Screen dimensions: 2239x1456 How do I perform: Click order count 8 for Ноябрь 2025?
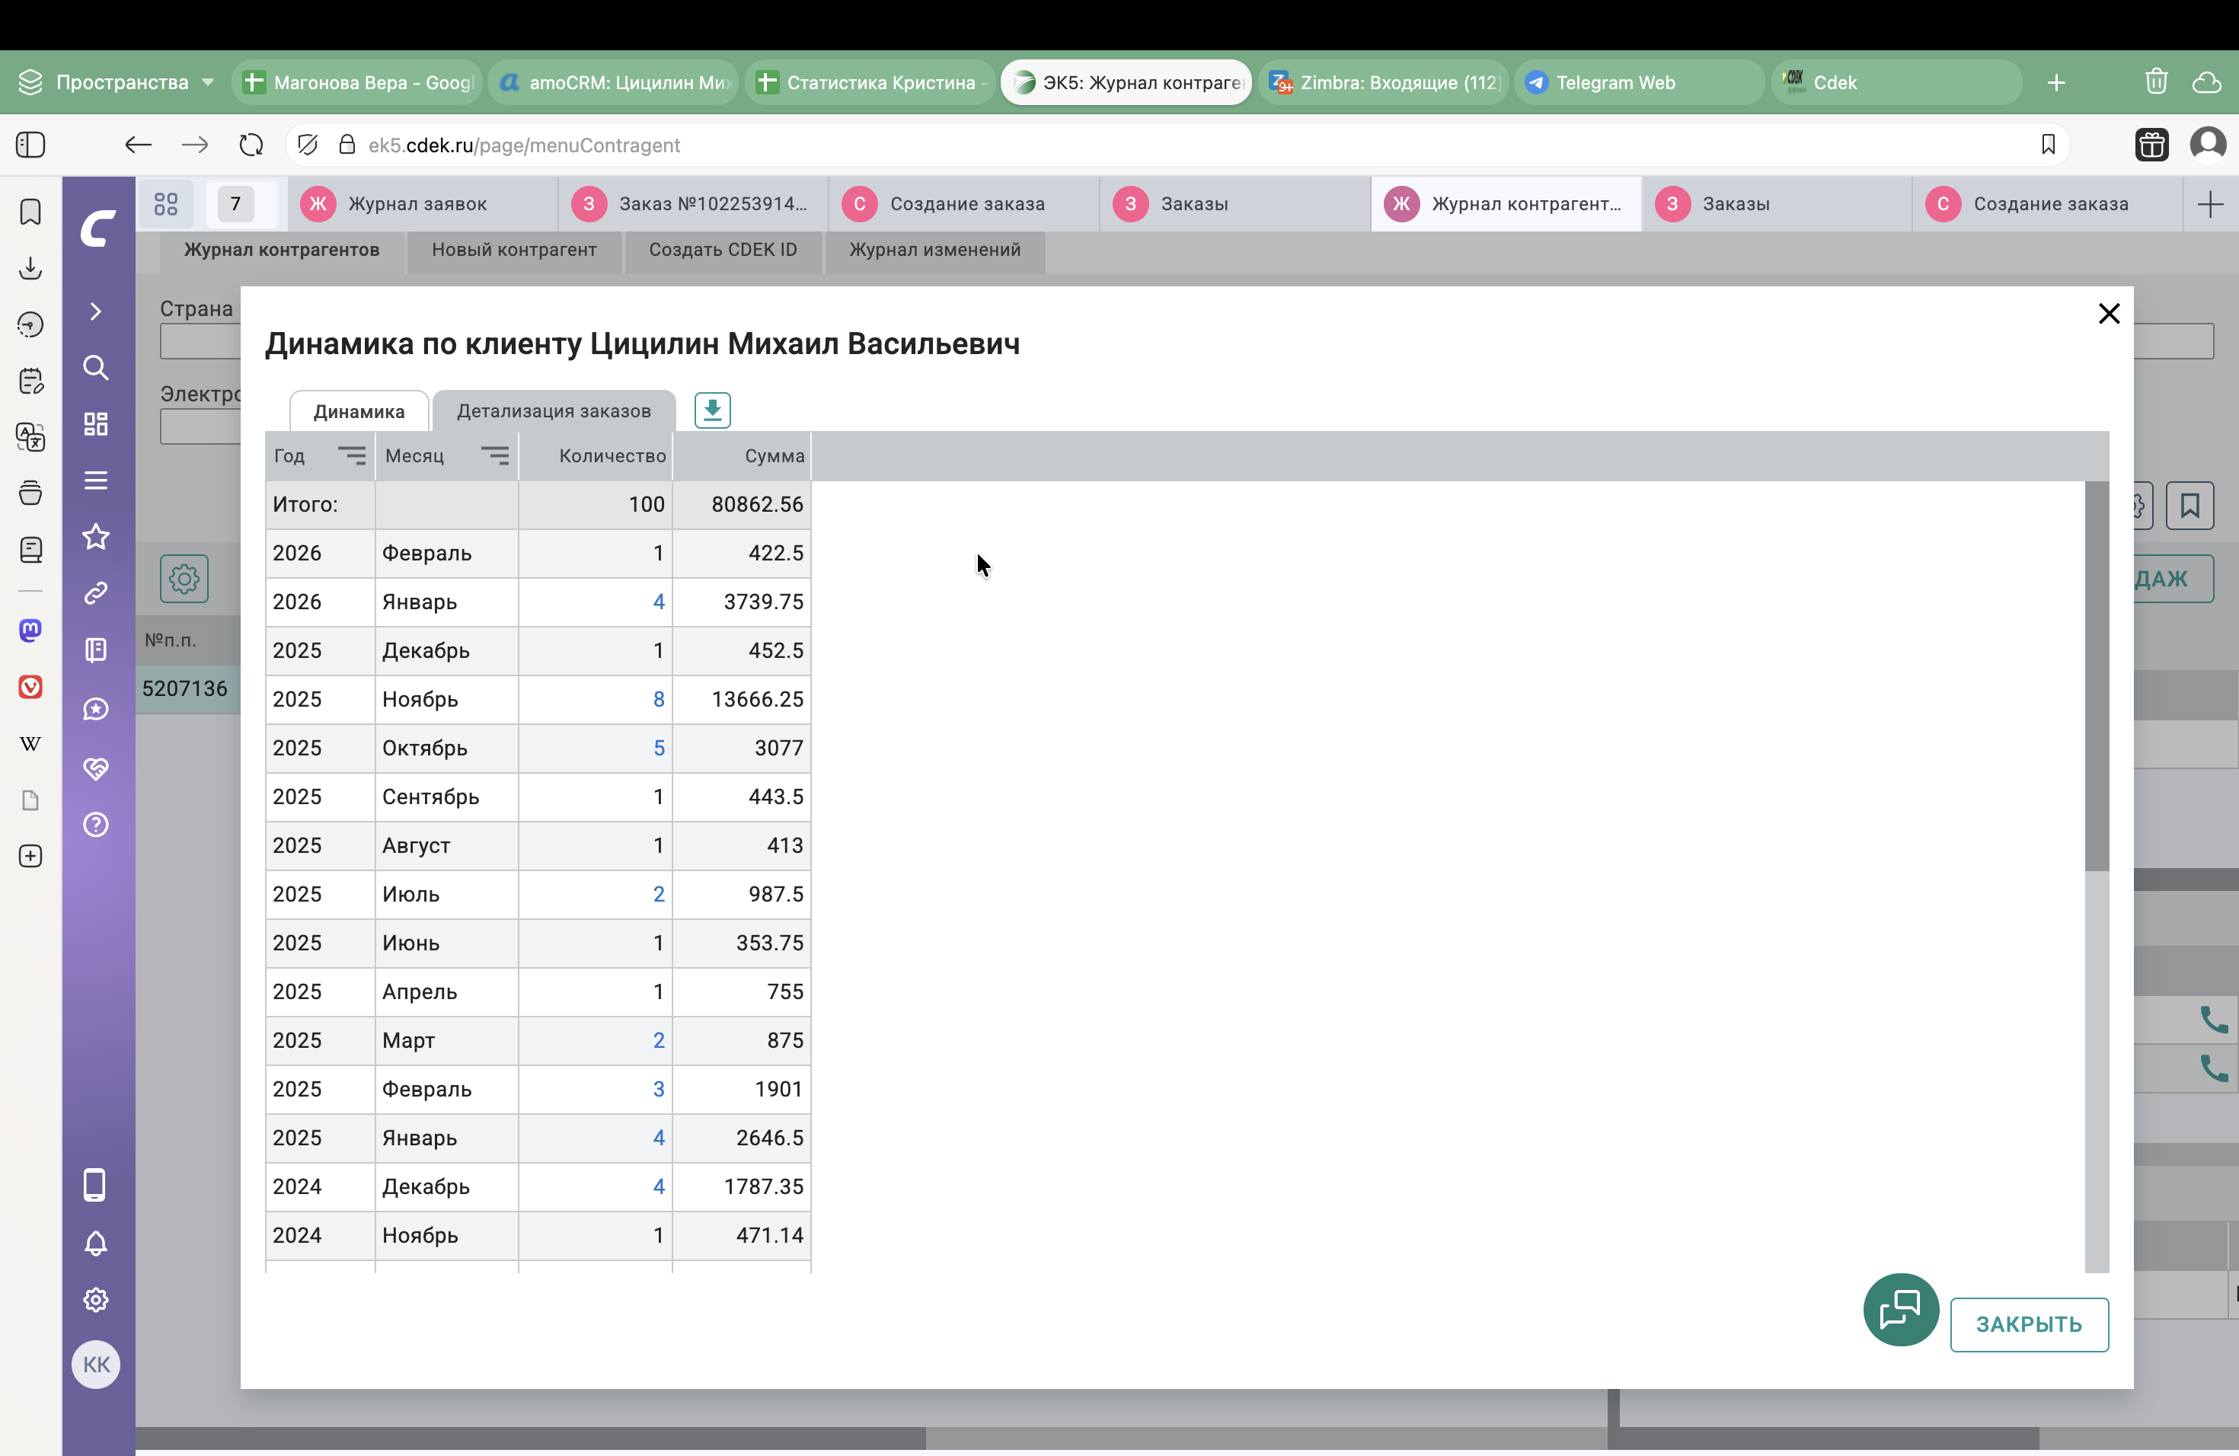659,699
